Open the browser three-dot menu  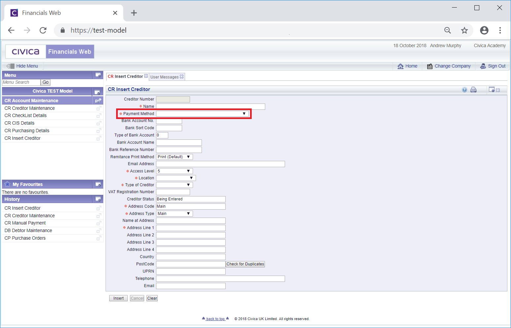500,30
